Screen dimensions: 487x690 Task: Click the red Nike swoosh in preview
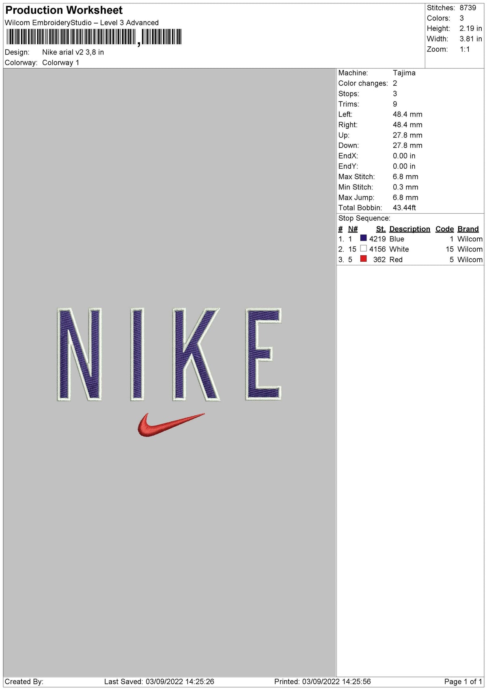pyautogui.click(x=171, y=425)
